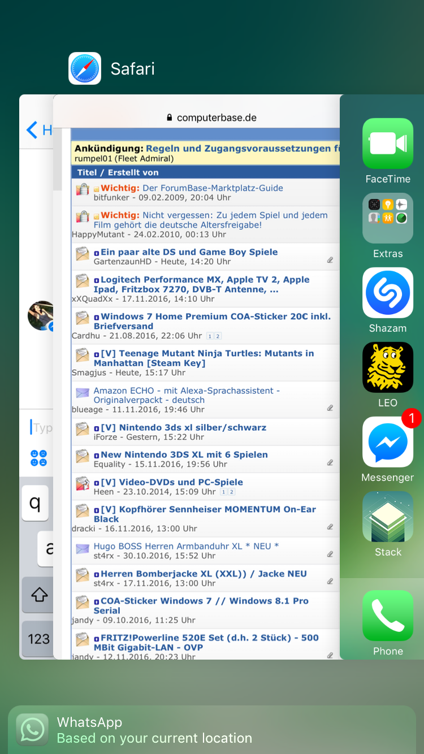Open the Nicht vergessen Altersfreigabe thread
Screen dimensions: 424x754
(210, 220)
